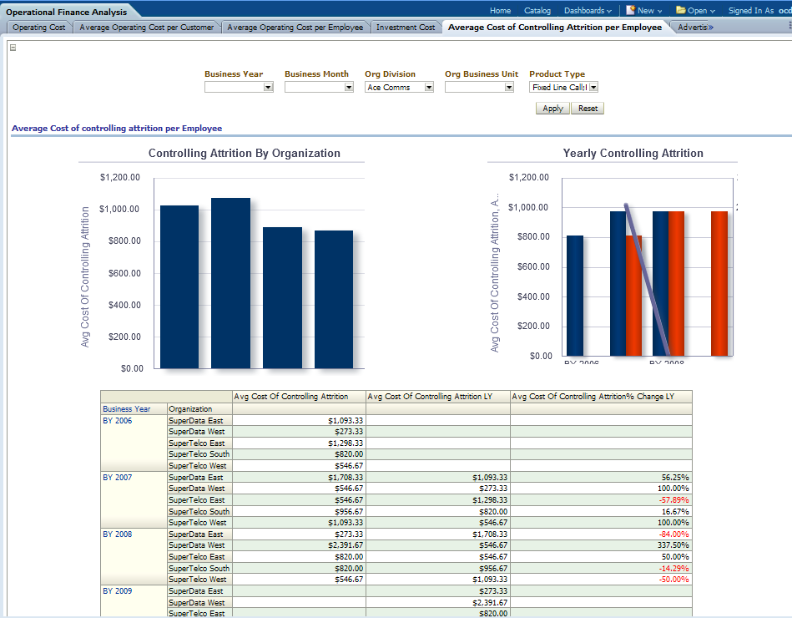Open the partially hidden Advertising tab

pos(692,28)
